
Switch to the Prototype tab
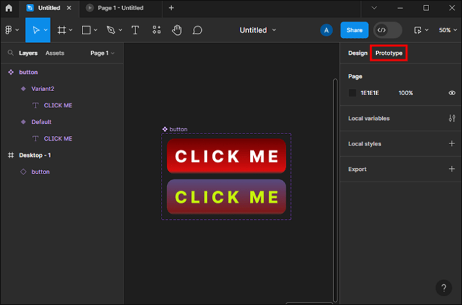pyautogui.click(x=389, y=53)
